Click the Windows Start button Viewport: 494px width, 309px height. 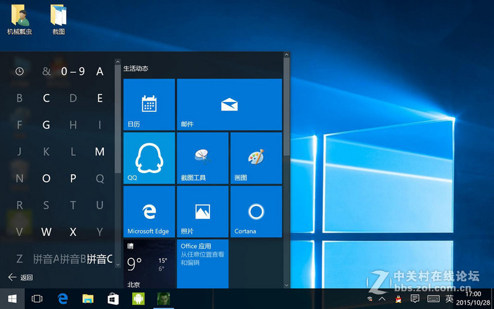coord(12,299)
